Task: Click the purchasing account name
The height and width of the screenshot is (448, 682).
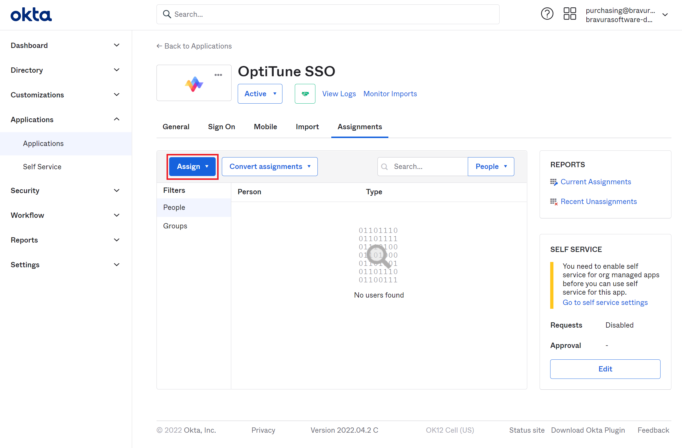Action: coord(620,10)
